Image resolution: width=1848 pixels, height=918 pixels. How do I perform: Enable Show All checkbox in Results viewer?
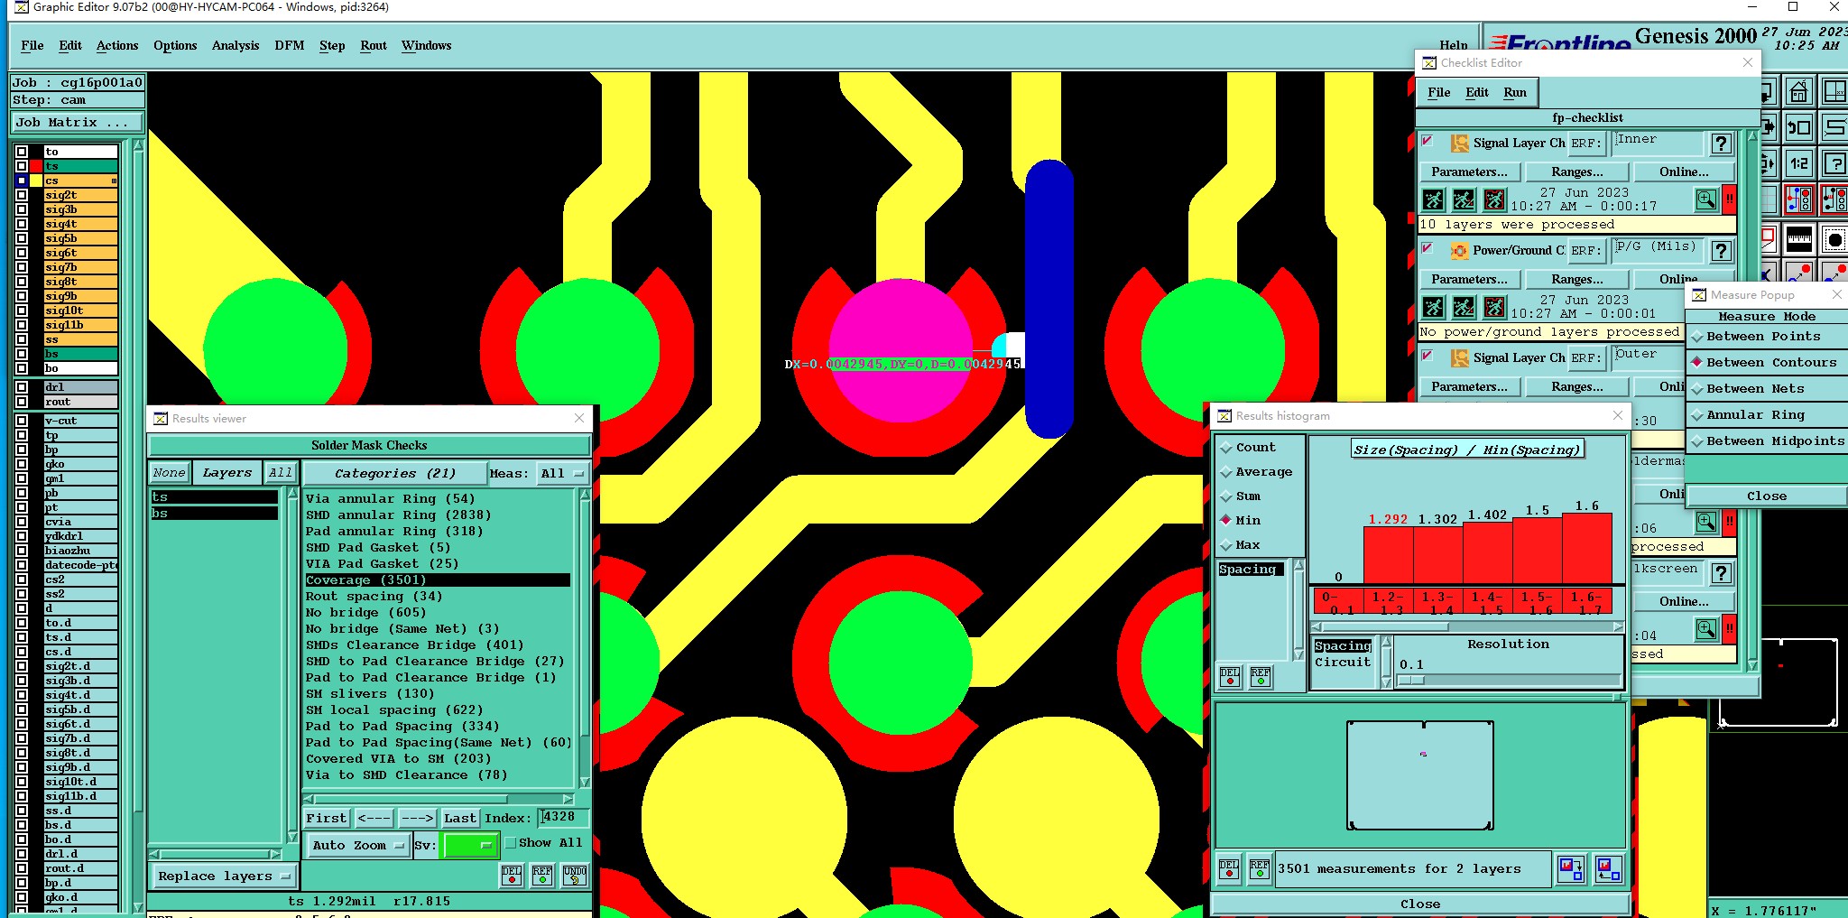tap(511, 843)
